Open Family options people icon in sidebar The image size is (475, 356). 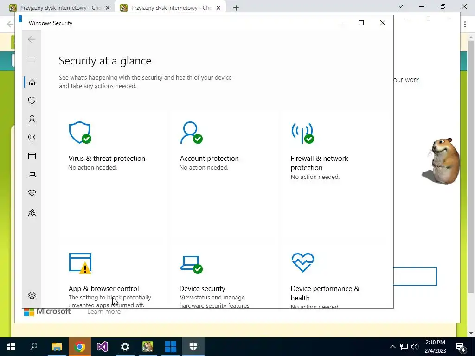pyautogui.click(x=32, y=212)
